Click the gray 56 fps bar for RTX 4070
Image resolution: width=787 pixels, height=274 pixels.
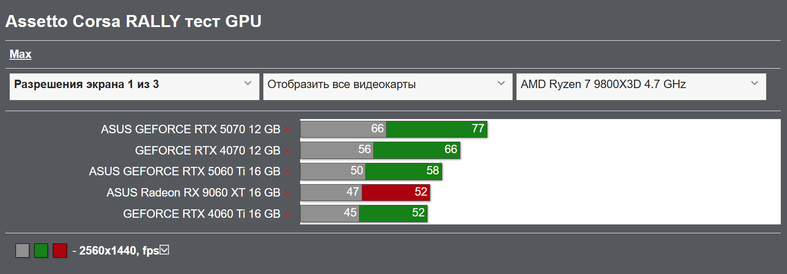[337, 150]
